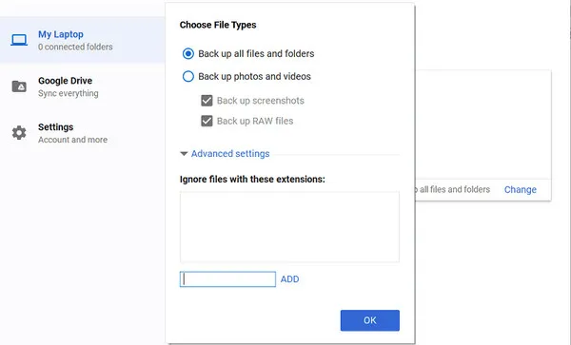The width and height of the screenshot is (571, 345).
Task: Focus the extension text input field
Action: (227, 279)
